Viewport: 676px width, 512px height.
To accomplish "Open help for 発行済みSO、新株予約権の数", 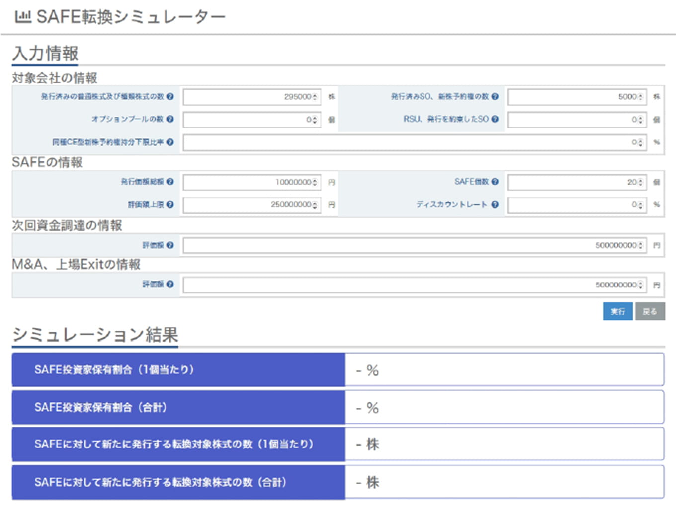I will [x=495, y=97].
